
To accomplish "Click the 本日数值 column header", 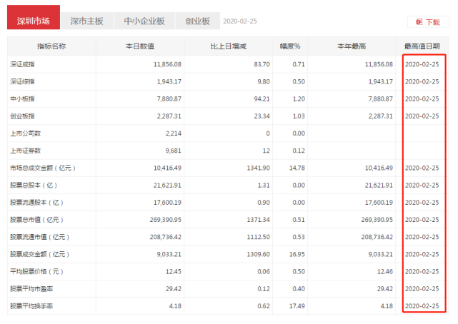I will 140,46.
